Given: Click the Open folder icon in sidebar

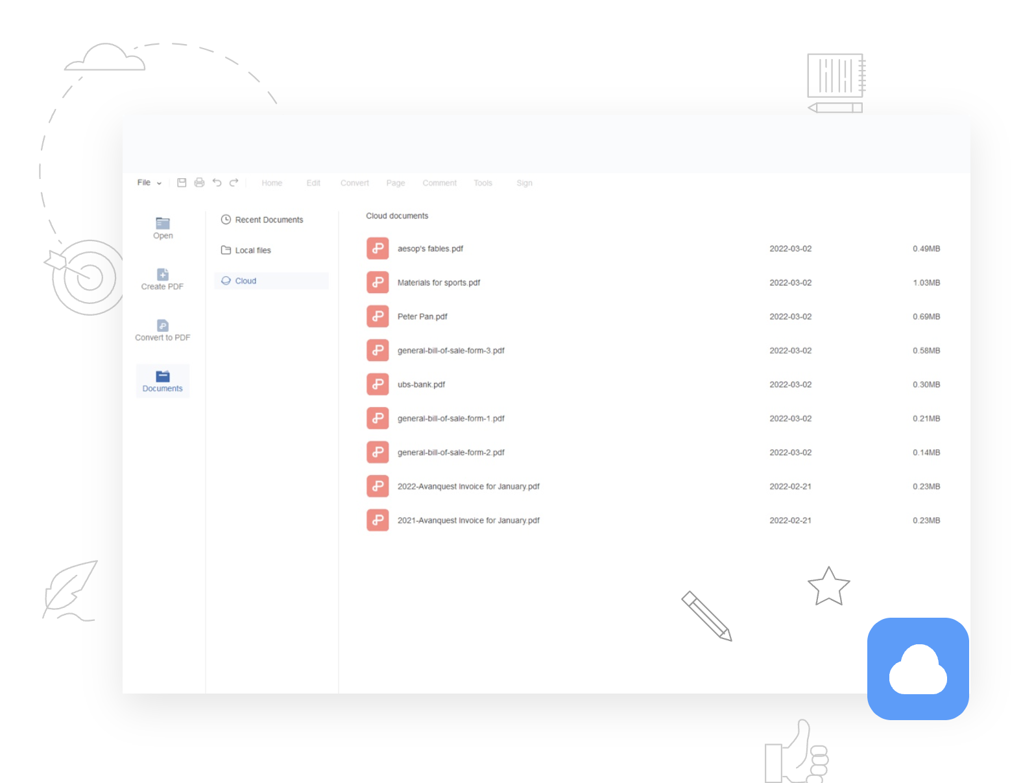Looking at the screenshot, I should point(163,224).
